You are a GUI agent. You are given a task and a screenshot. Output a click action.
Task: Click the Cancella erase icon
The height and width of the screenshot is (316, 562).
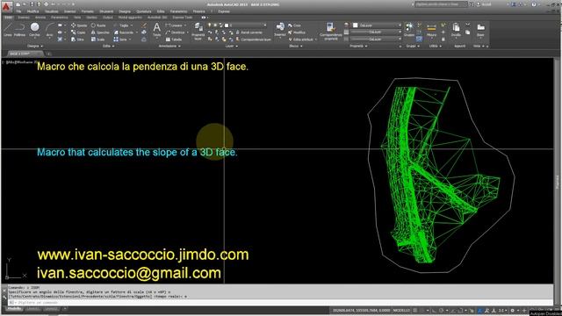(x=144, y=25)
